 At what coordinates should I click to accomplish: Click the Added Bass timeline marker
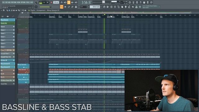click(52, 17)
